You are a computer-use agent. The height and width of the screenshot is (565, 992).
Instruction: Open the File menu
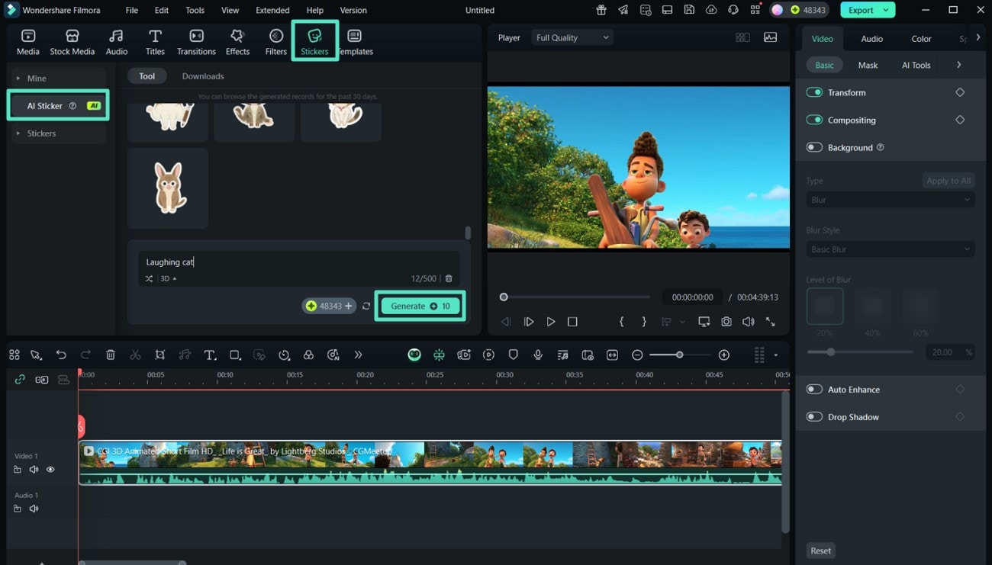click(x=132, y=10)
